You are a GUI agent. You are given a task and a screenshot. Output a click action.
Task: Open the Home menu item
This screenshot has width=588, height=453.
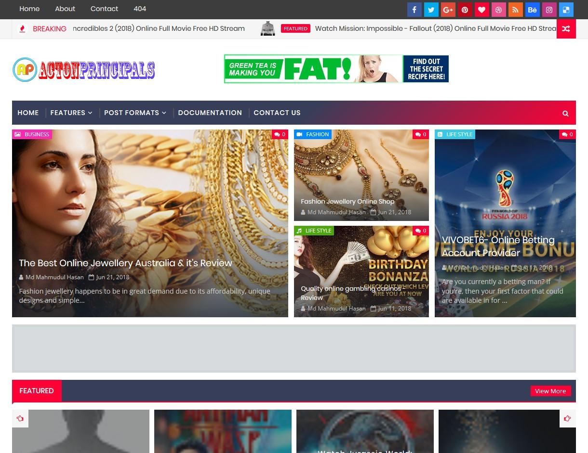(x=28, y=113)
